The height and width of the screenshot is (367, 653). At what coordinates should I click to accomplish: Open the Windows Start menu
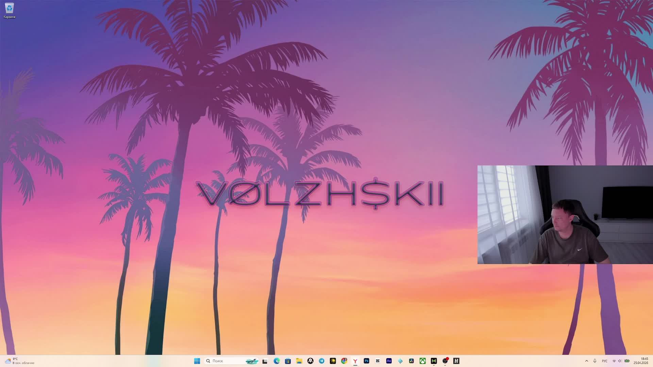(197, 361)
